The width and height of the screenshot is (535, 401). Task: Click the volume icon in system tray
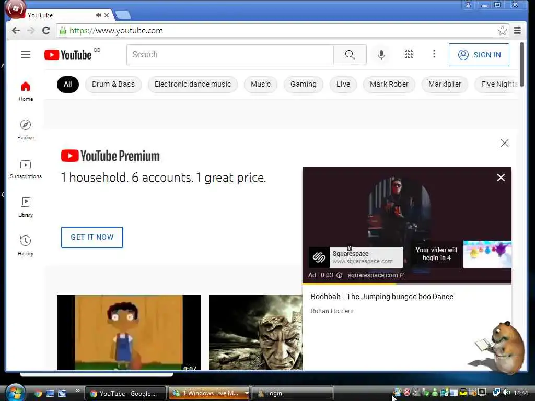(x=506, y=393)
